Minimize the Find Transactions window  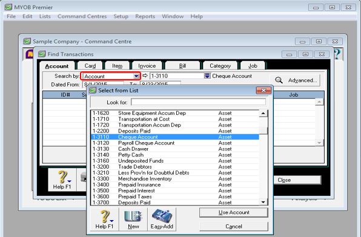[x=289, y=54]
